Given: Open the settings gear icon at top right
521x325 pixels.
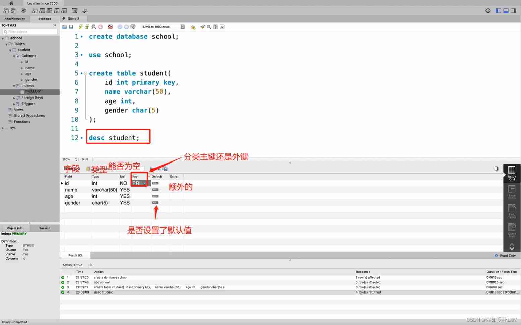Looking at the screenshot, I should [x=488, y=11].
